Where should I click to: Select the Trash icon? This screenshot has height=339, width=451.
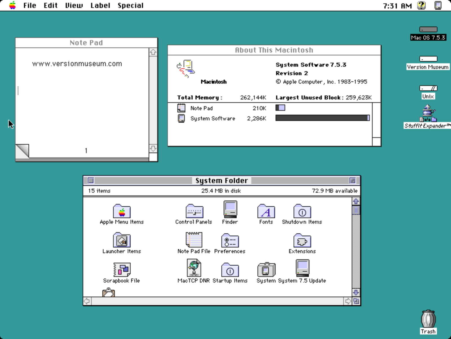pos(428,319)
